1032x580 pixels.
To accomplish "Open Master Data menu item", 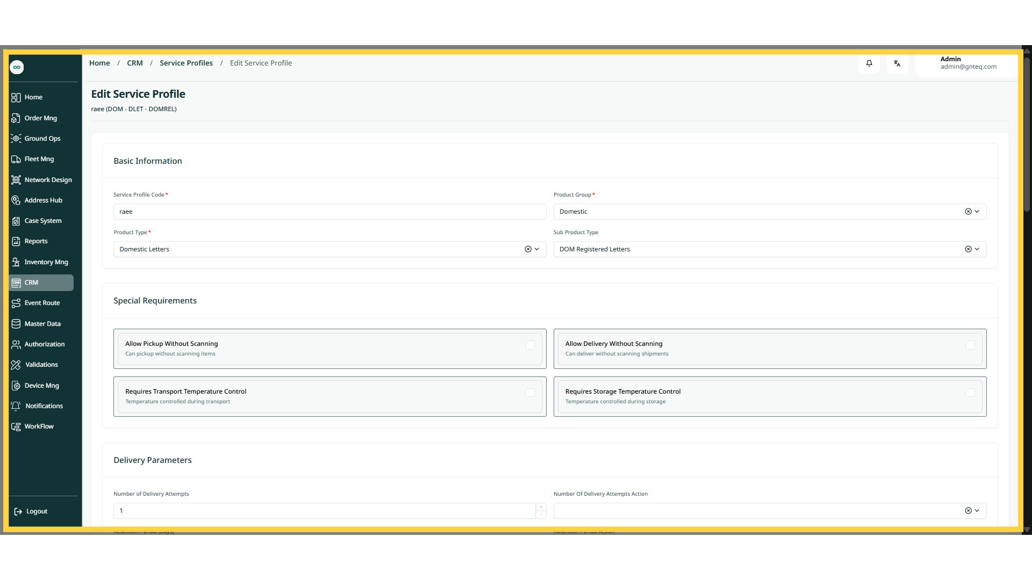I will pos(41,324).
